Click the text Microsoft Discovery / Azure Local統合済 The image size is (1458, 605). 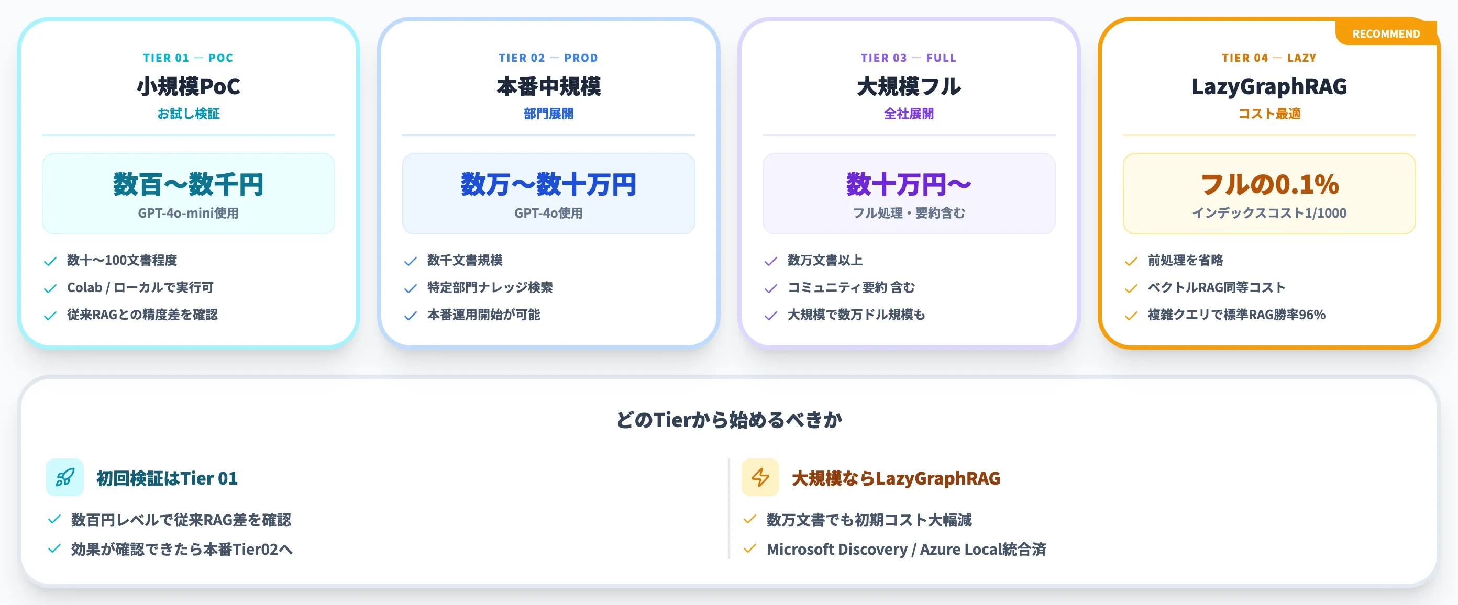906,549
